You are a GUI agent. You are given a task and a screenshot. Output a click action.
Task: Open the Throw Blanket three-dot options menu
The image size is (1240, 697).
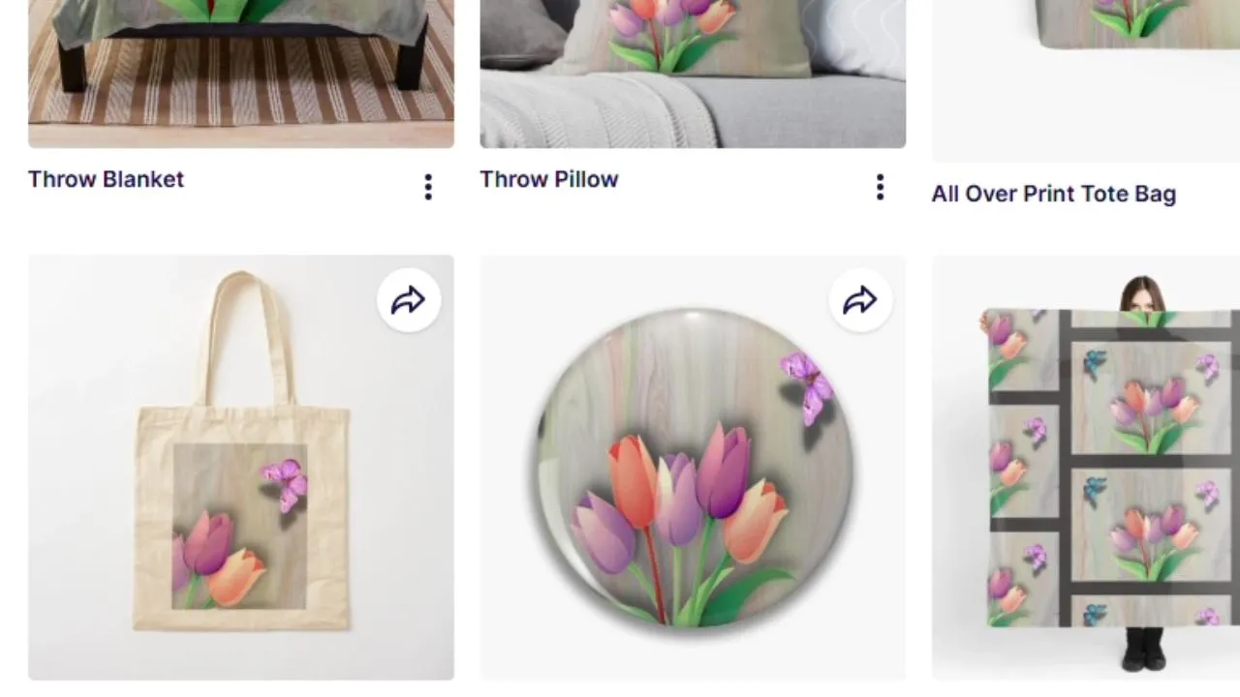428,187
